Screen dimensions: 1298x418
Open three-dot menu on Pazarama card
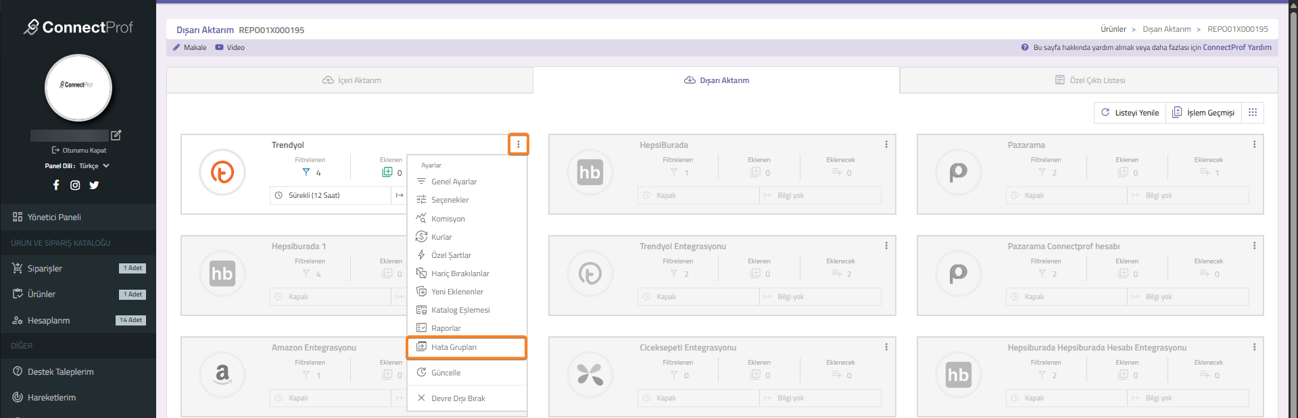(x=1254, y=145)
